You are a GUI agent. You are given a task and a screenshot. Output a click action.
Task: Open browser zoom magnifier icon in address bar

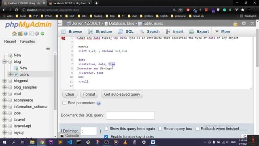174,10
